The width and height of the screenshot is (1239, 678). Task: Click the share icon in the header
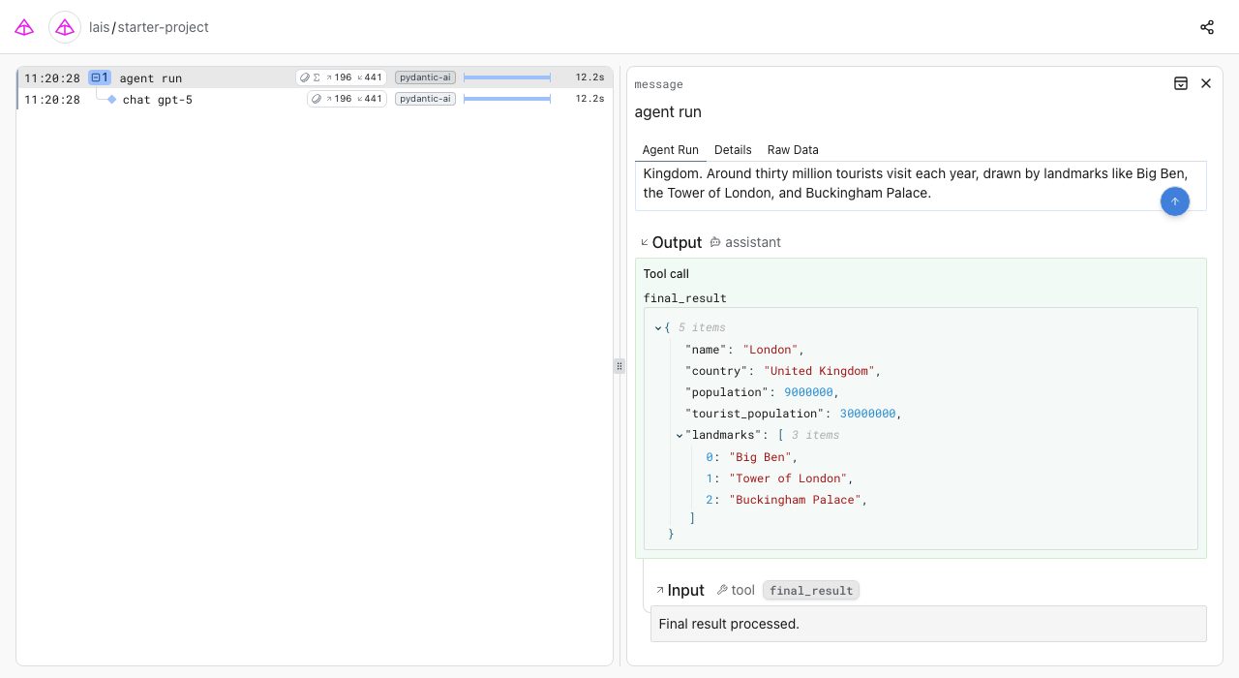(x=1207, y=27)
